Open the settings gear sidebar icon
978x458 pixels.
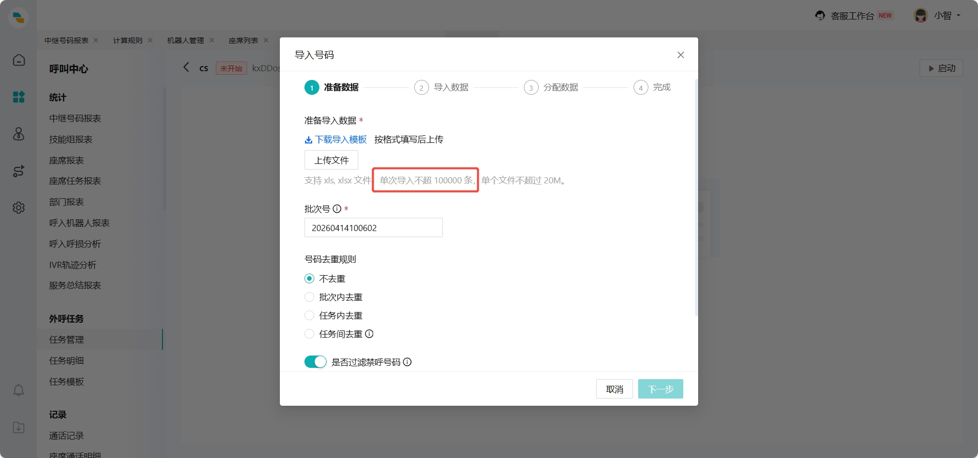tap(19, 207)
